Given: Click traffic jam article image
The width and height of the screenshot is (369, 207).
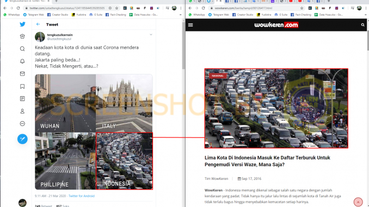Looking at the screenshot, I should click(276, 108).
